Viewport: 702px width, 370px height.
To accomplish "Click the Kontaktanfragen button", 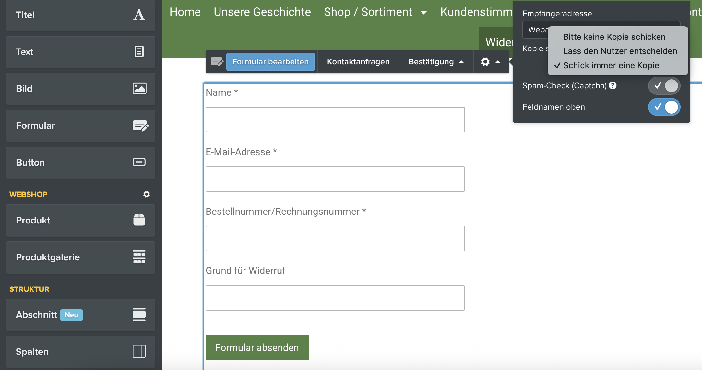I will [358, 62].
